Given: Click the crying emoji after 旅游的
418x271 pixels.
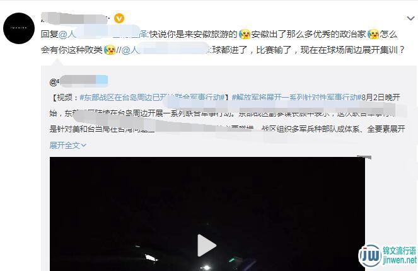Looking at the screenshot, I should [x=245, y=35].
